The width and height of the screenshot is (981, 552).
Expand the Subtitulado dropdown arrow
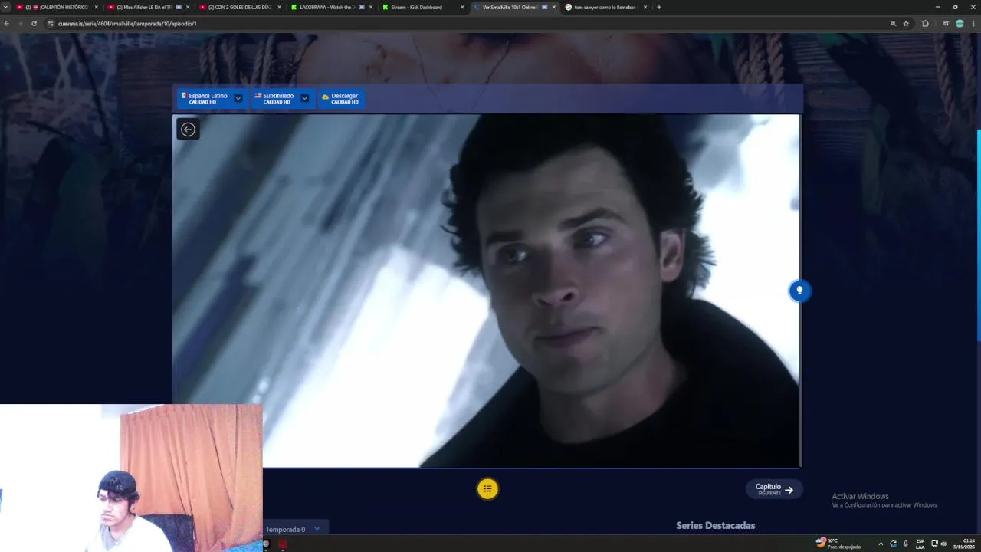[305, 98]
